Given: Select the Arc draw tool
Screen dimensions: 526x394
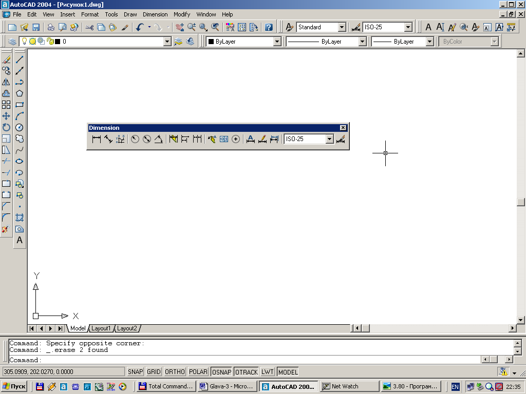Looking at the screenshot, I should click(x=20, y=116).
